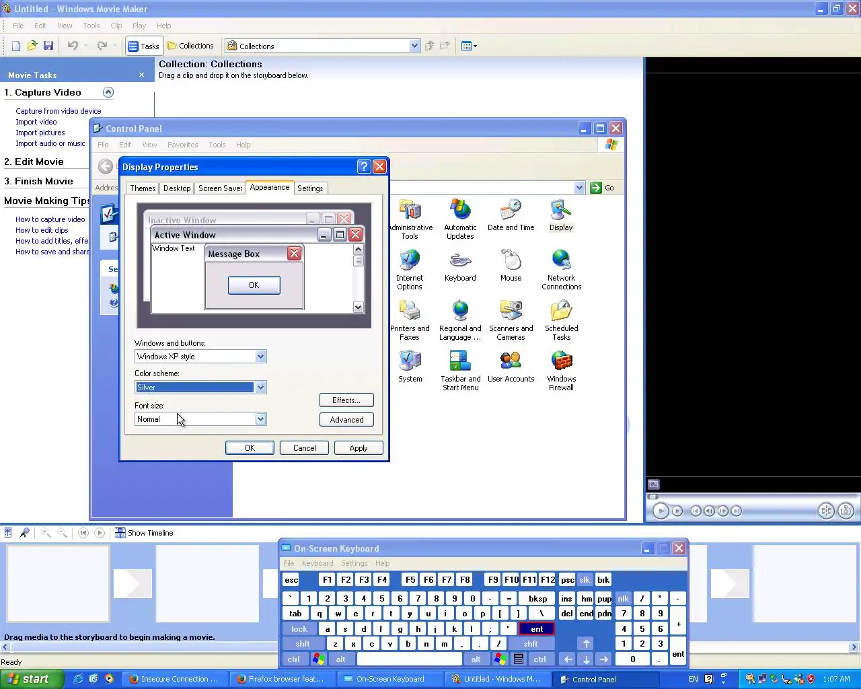Click the preview monitor seek bar
The height and width of the screenshot is (689, 861).
753,497
